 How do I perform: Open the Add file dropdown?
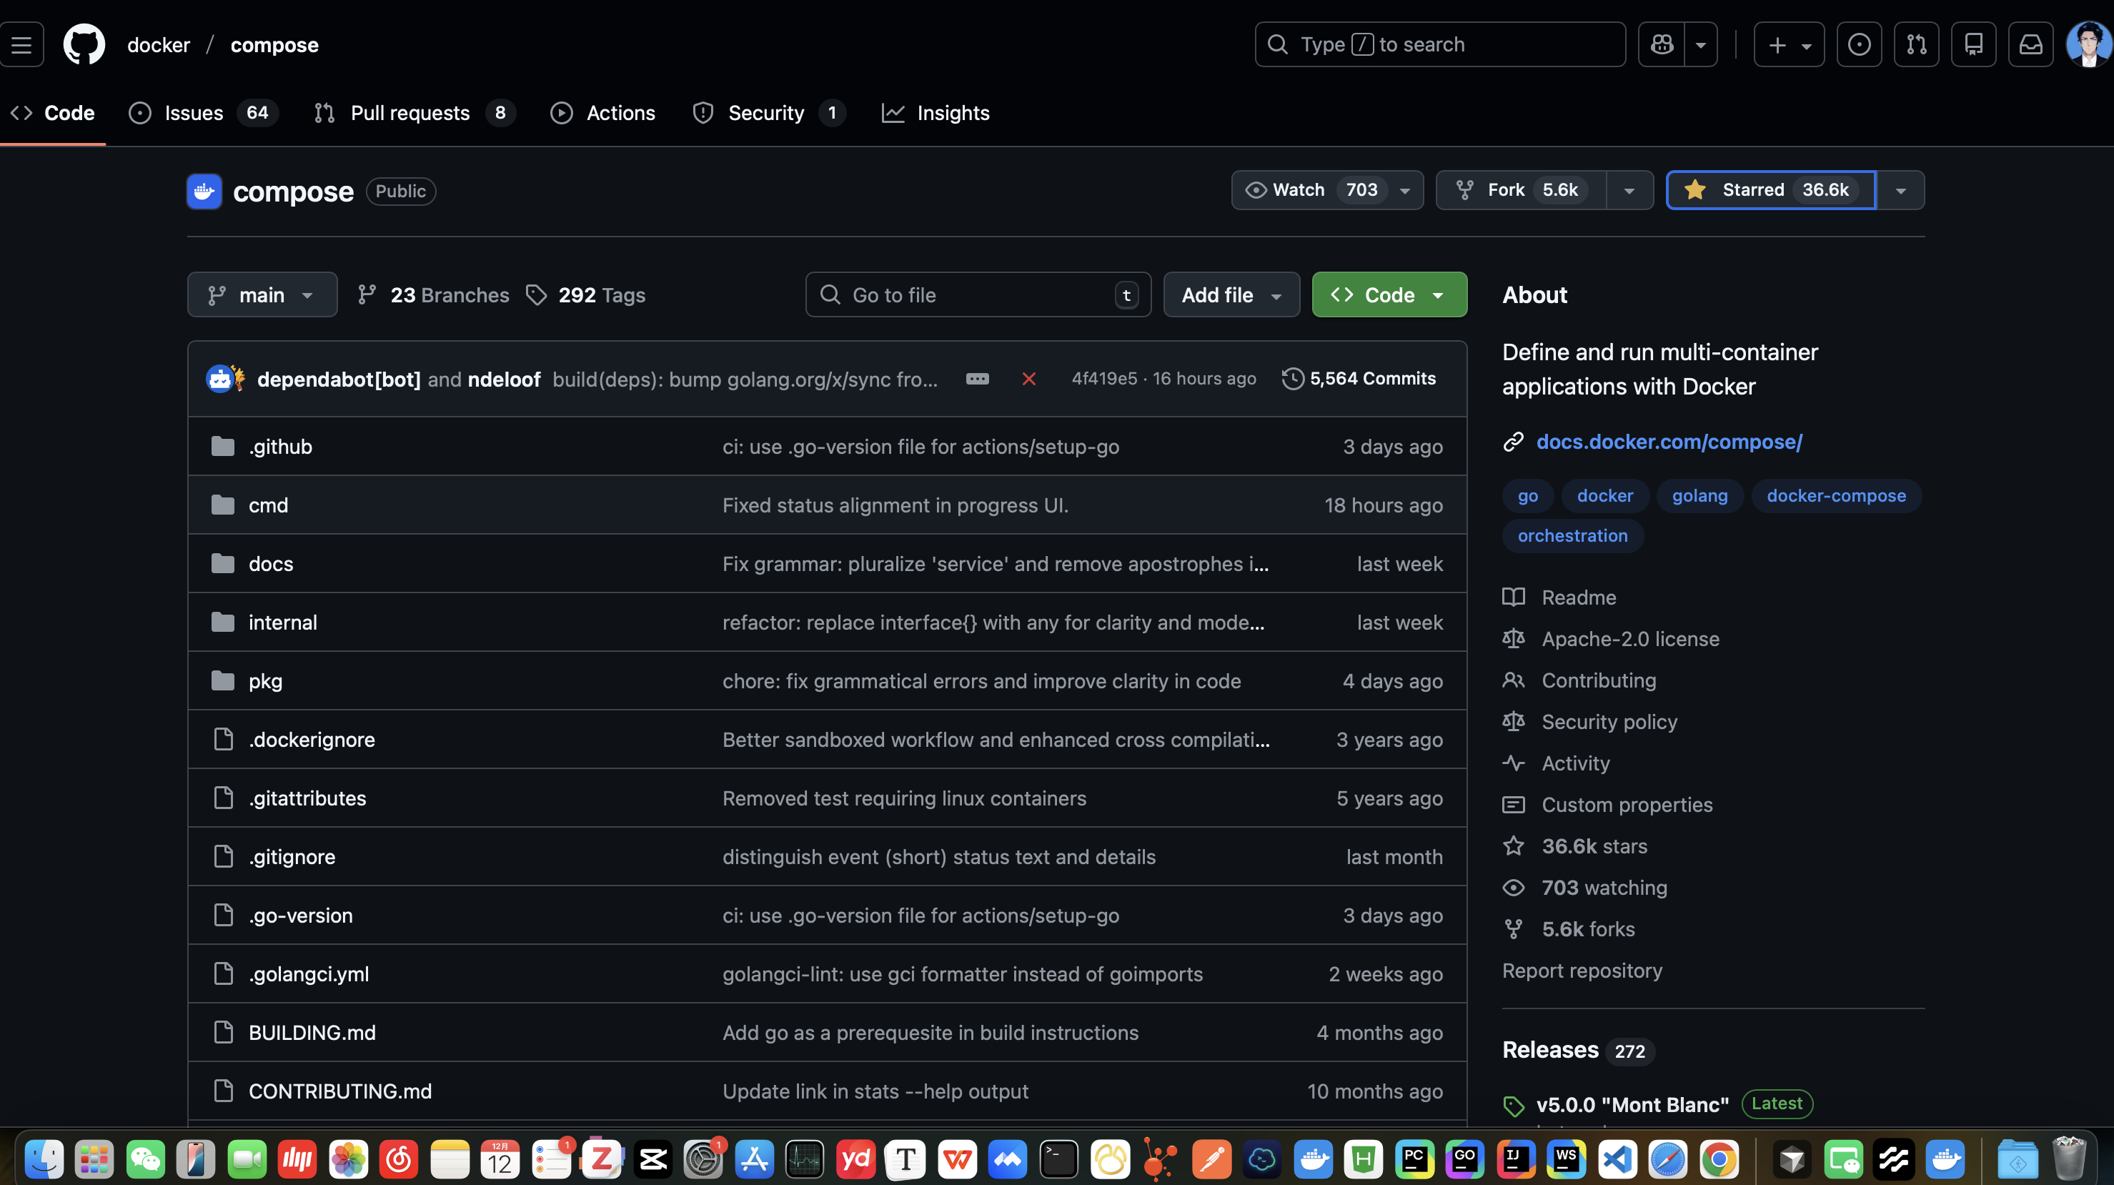[1231, 294]
